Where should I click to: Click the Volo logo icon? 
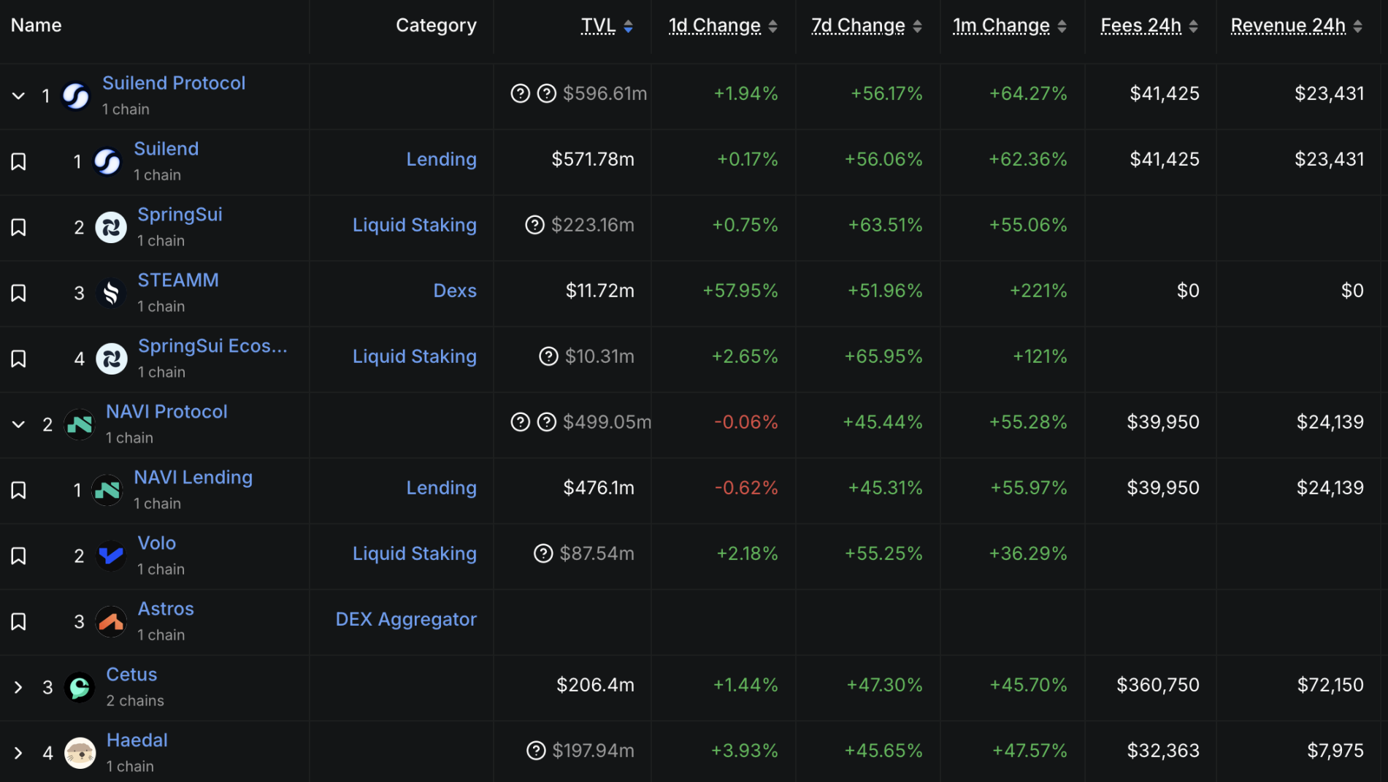pyautogui.click(x=111, y=556)
